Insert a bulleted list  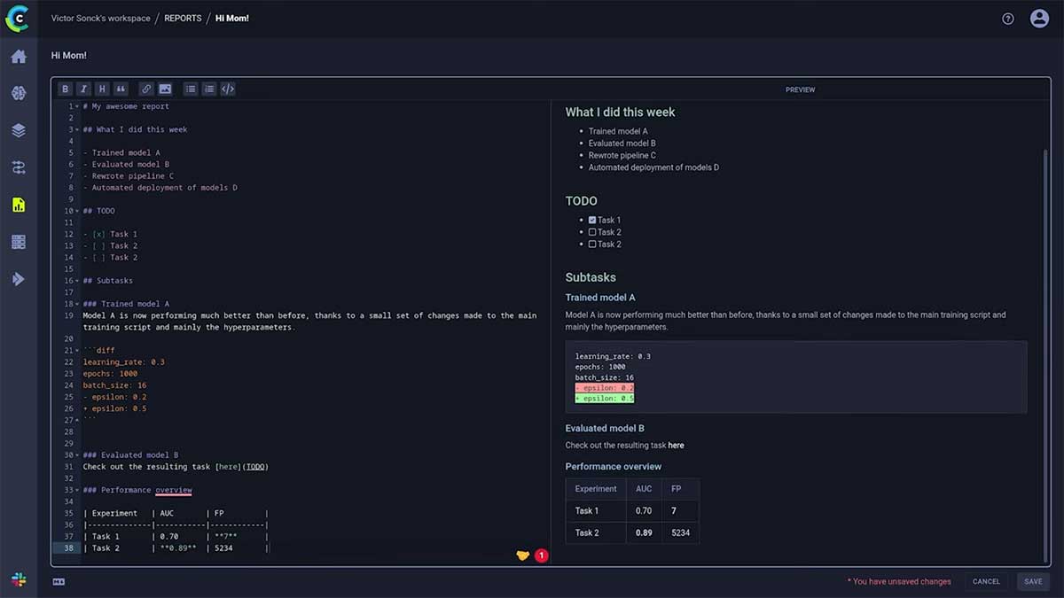tap(191, 89)
